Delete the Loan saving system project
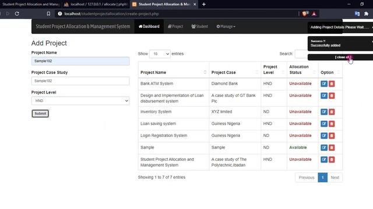This screenshot has height=209, width=373. click(332, 124)
